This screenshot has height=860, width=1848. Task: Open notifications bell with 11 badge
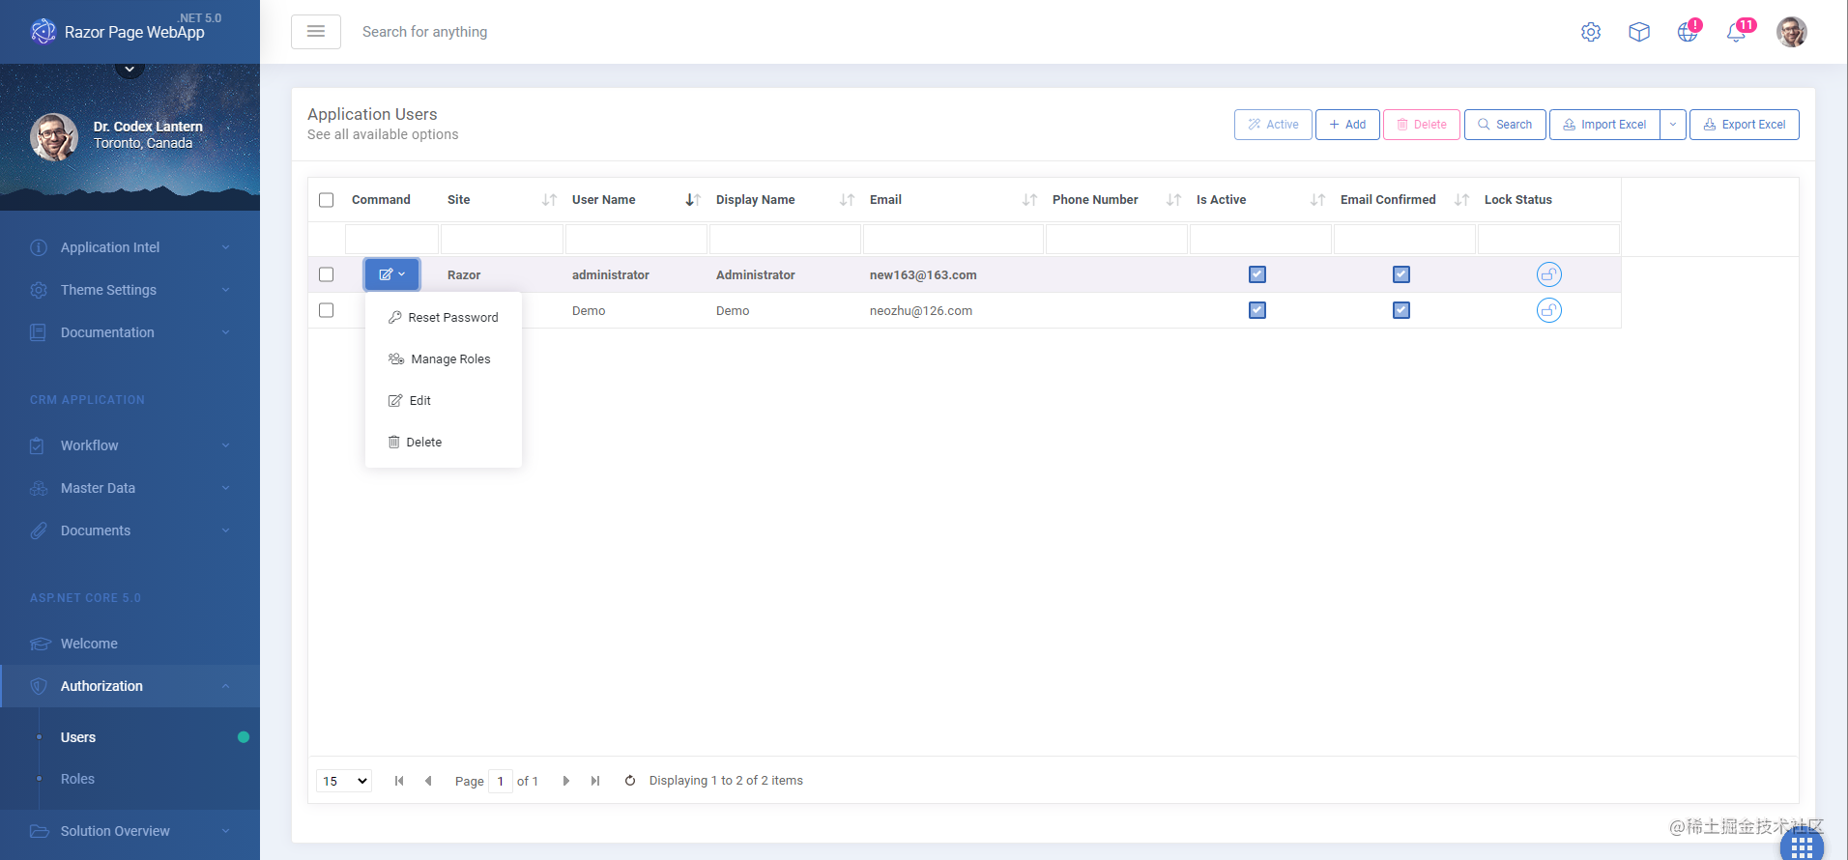pyautogui.click(x=1737, y=32)
